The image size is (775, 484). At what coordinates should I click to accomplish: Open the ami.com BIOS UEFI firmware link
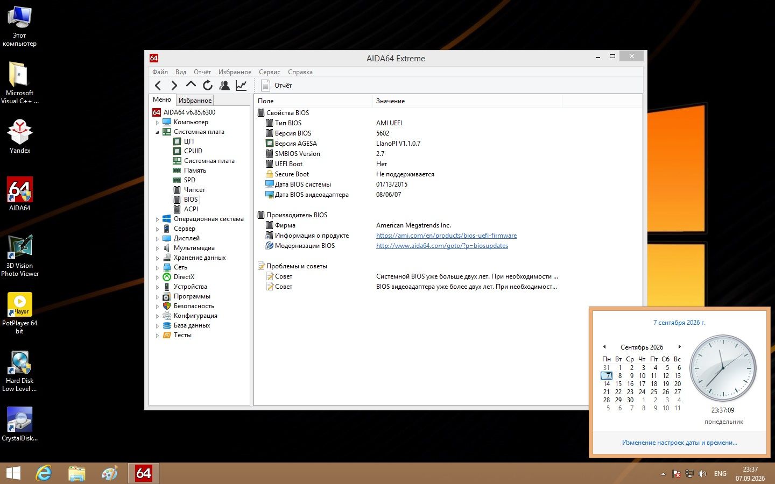pyautogui.click(x=446, y=236)
